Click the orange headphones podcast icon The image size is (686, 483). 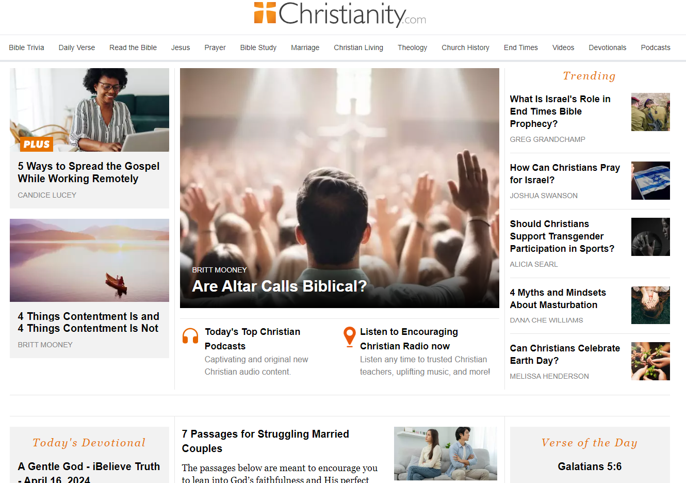pos(190,336)
